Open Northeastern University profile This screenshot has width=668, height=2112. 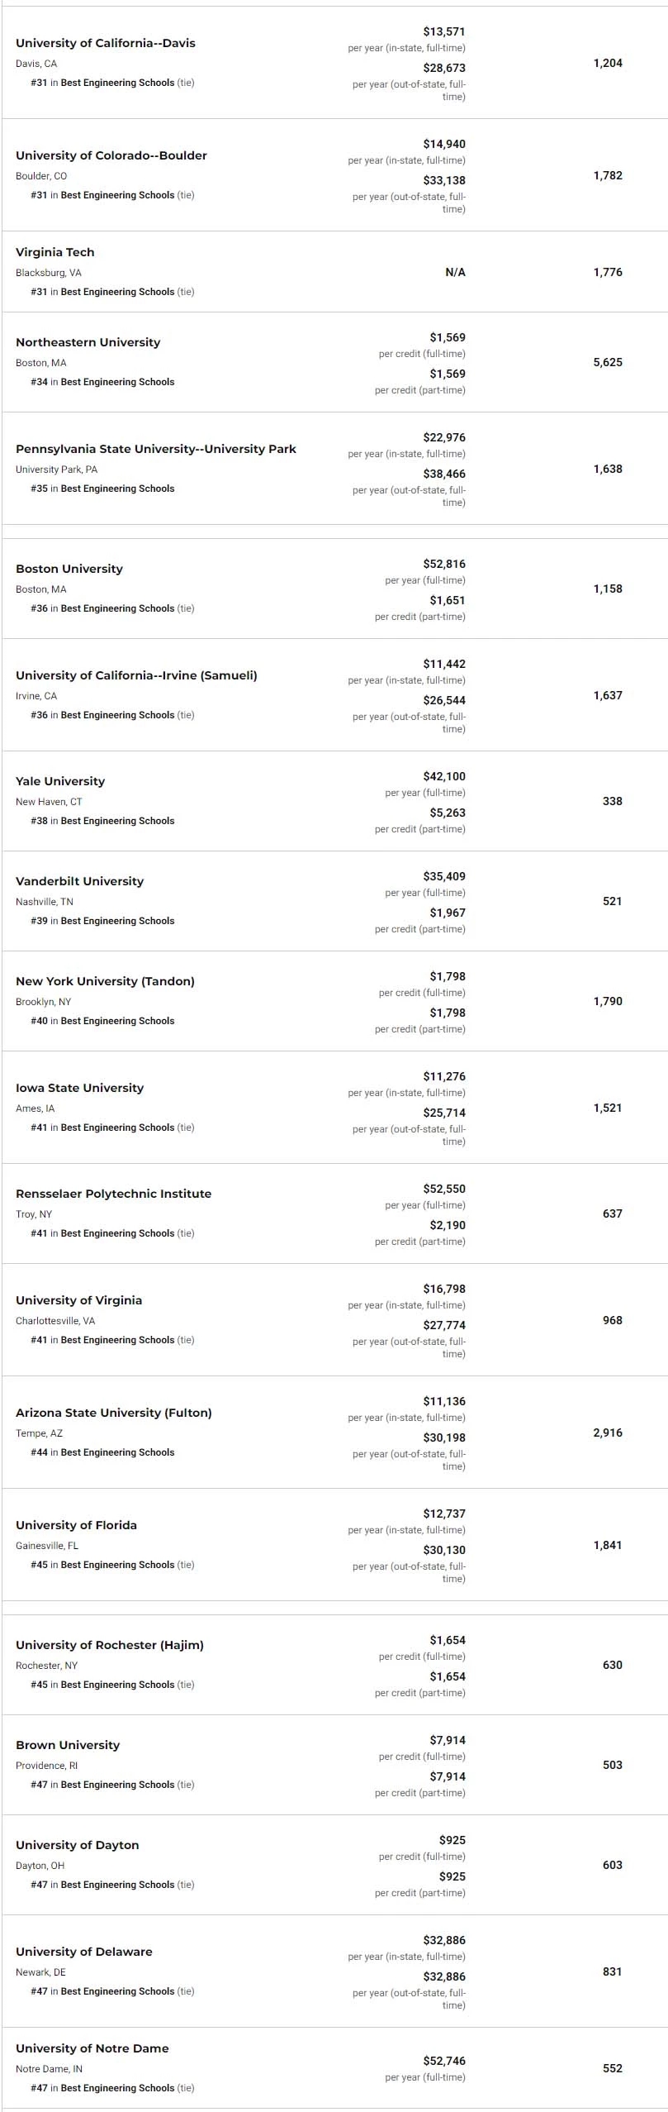click(88, 342)
